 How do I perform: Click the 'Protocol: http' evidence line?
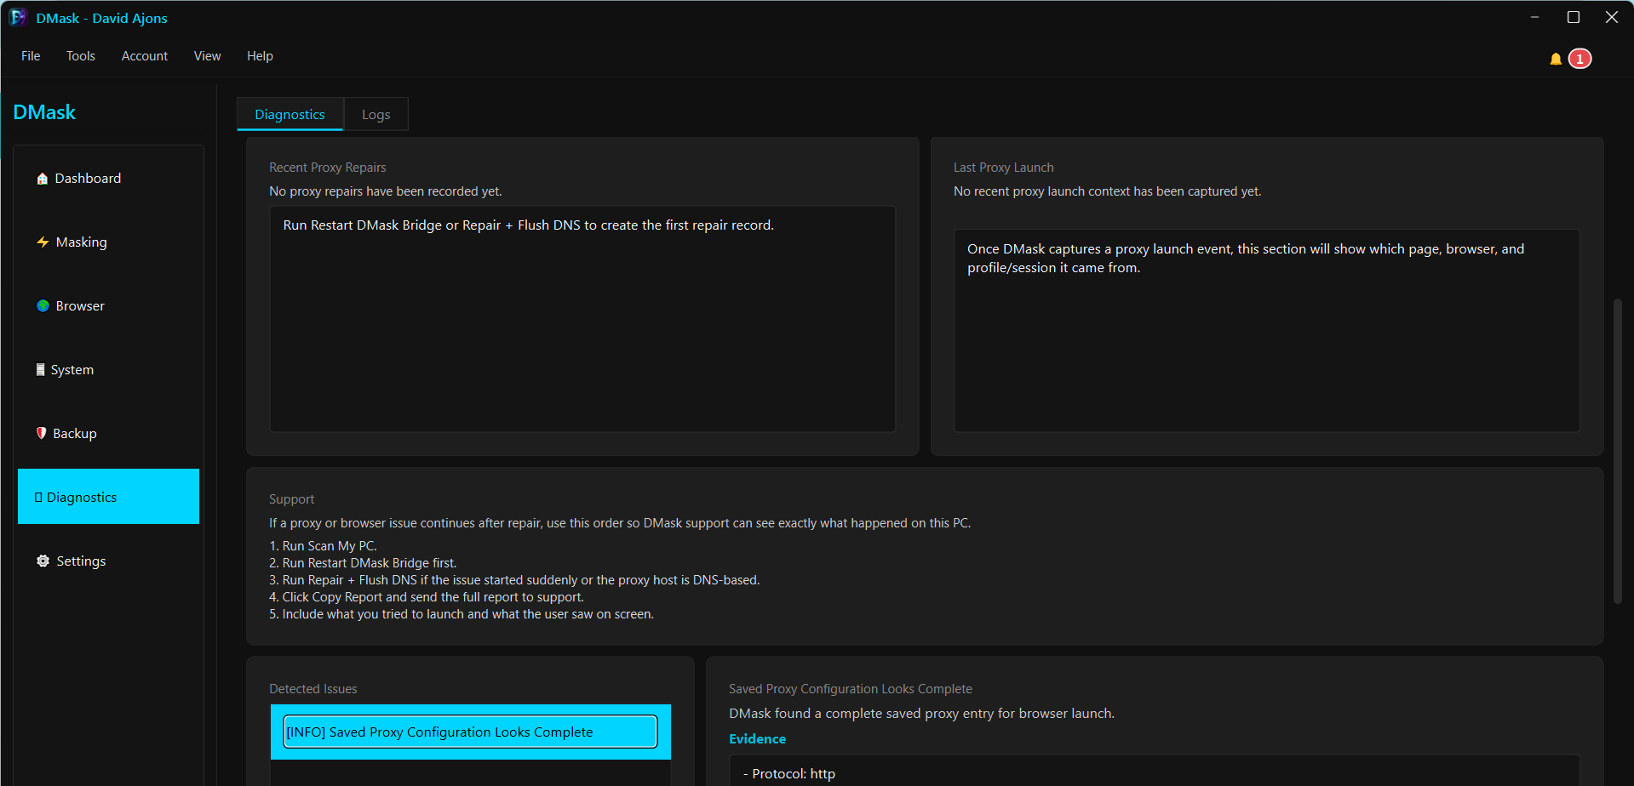[789, 774]
